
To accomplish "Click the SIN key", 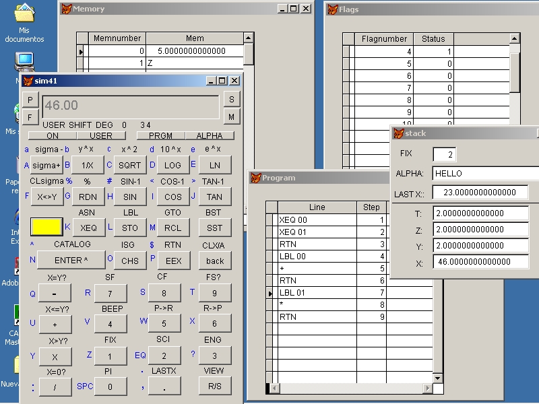I will coord(130,197).
